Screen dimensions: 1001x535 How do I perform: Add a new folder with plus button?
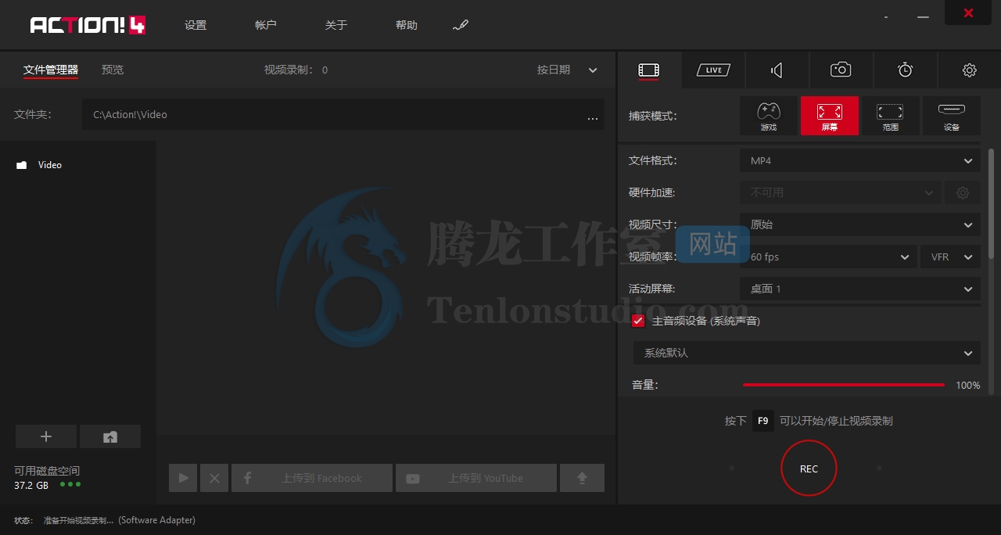click(x=46, y=436)
